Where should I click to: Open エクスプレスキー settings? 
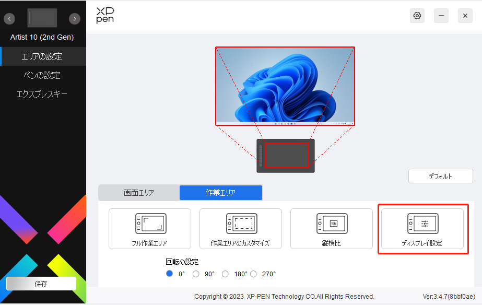(43, 94)
